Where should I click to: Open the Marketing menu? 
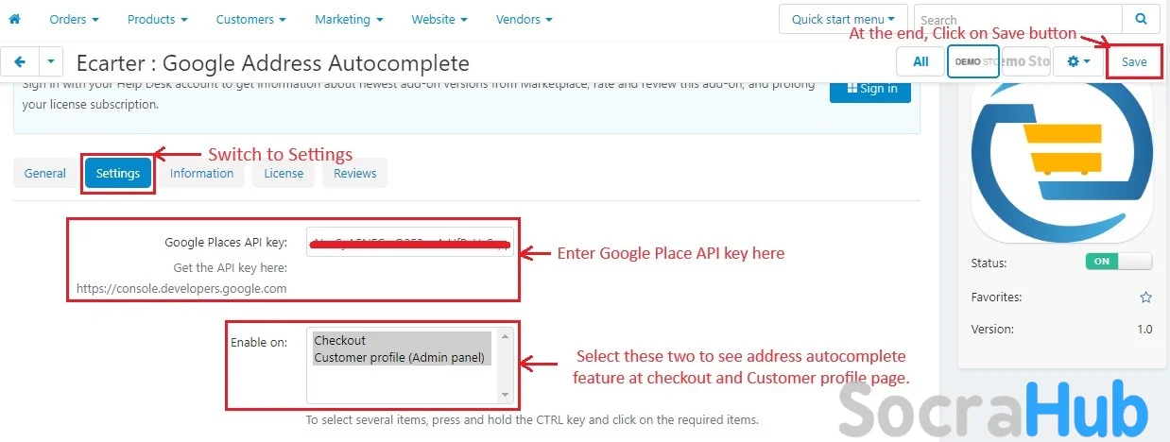pos(349,19)
